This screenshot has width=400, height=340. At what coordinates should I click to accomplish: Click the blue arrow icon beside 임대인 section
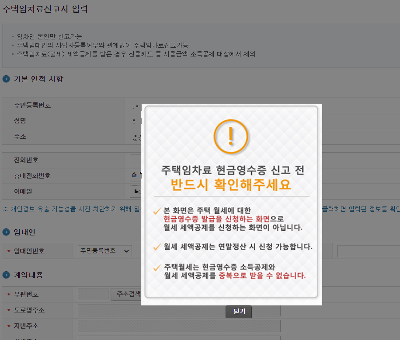pyautogui.click(x=5, y=232)
